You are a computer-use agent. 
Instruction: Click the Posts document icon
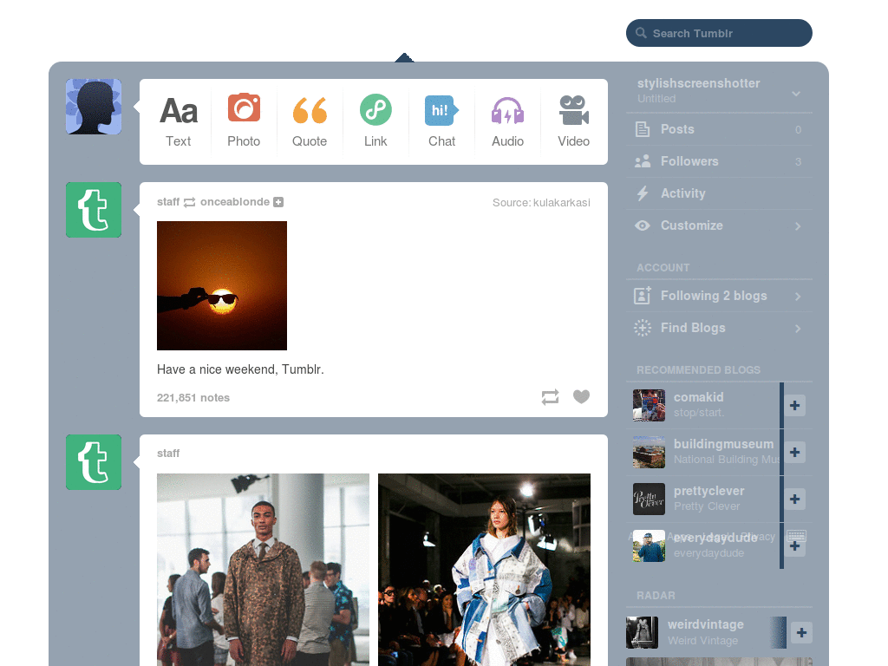(x=643, y=129)
